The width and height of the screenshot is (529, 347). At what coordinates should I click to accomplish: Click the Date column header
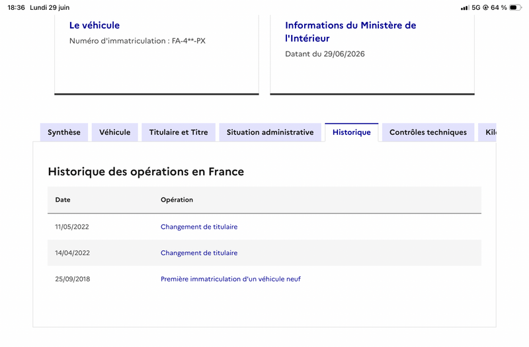[x=63, y=200]
